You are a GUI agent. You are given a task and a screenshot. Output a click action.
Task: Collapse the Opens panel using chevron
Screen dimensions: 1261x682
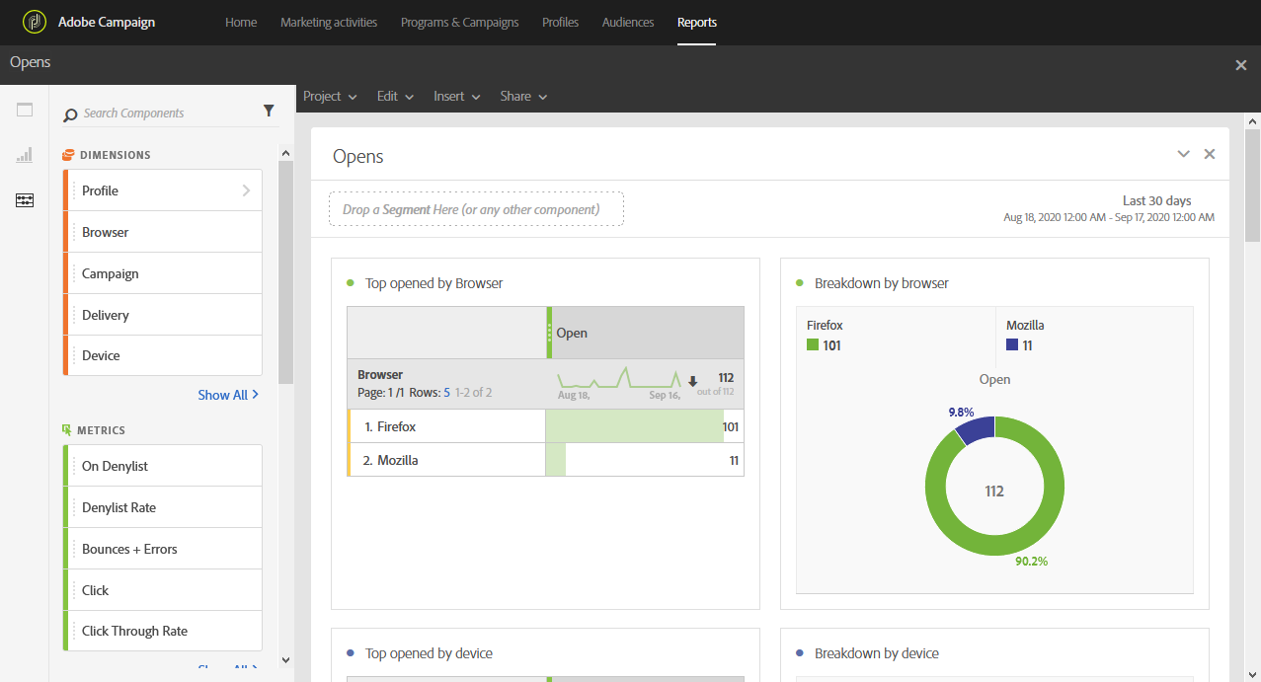[x=1183, y=154]
